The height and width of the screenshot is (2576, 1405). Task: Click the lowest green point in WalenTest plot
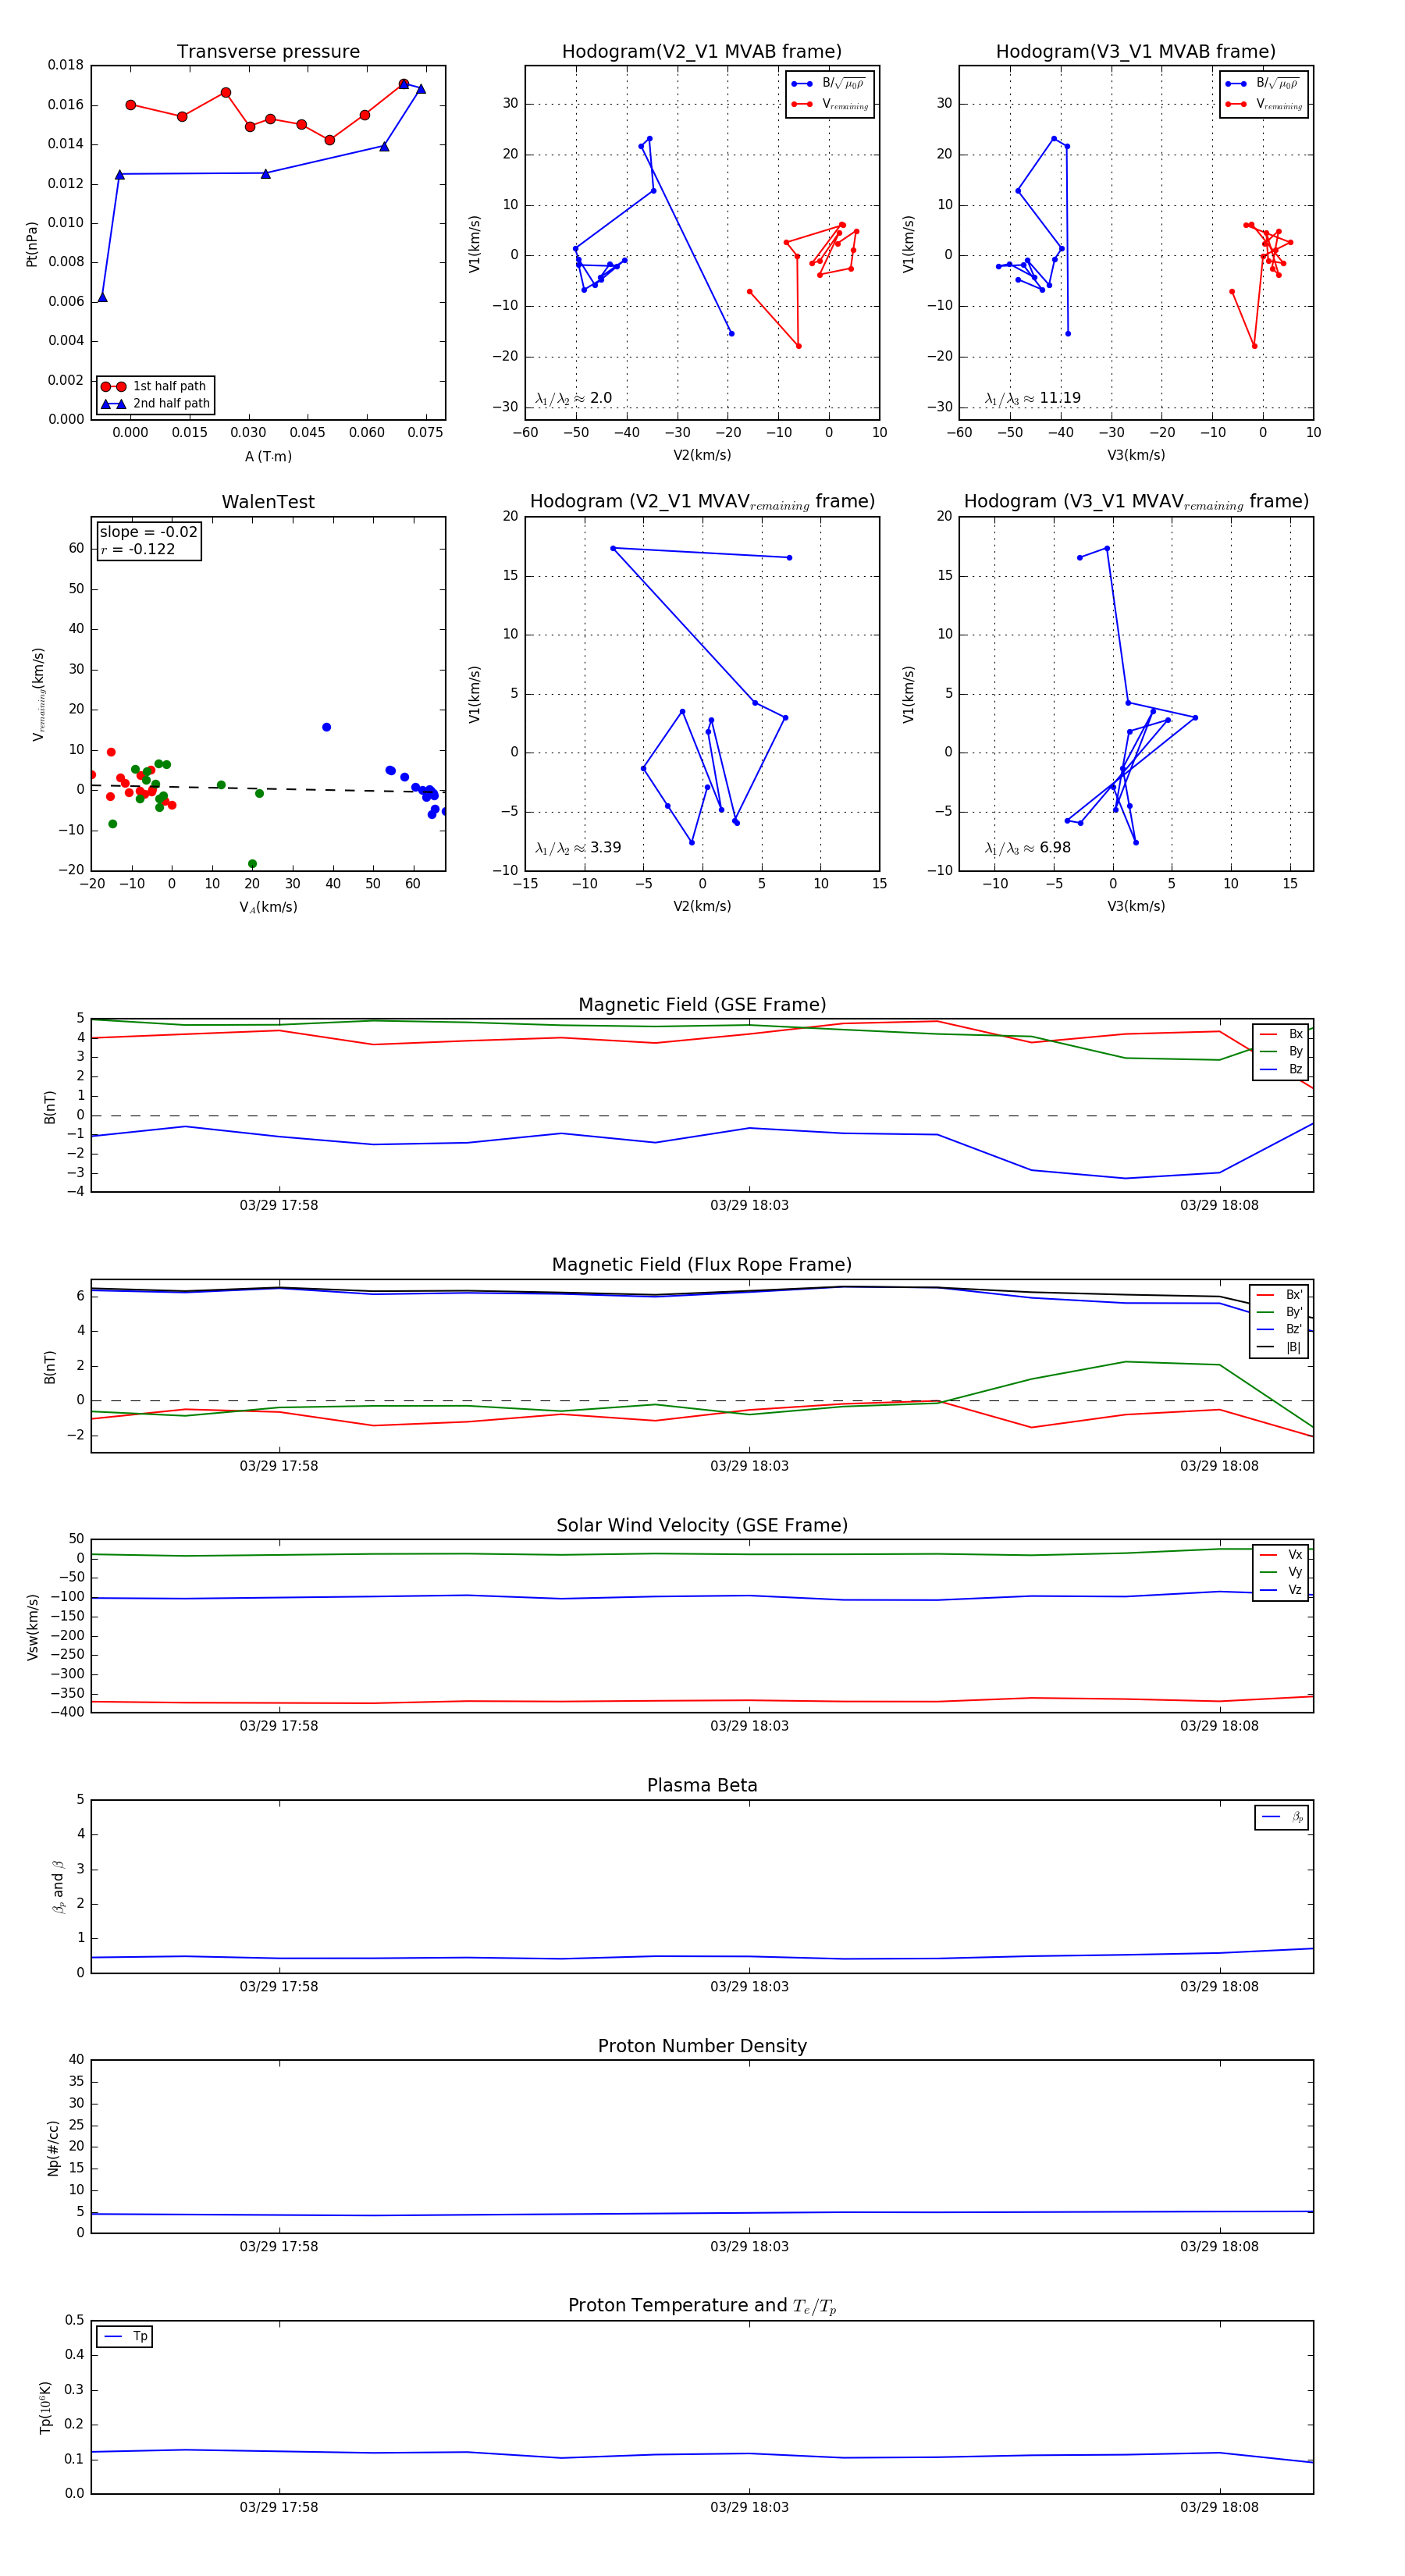252,864
